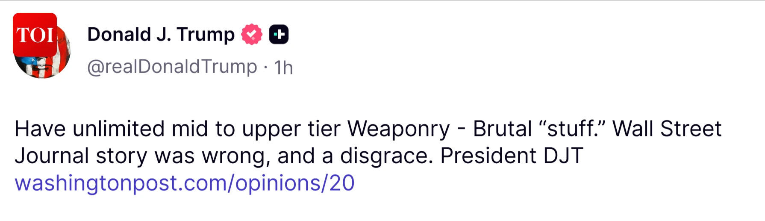
Task: Click the word "Journal" starting the second line
Action: coord(52,156)
